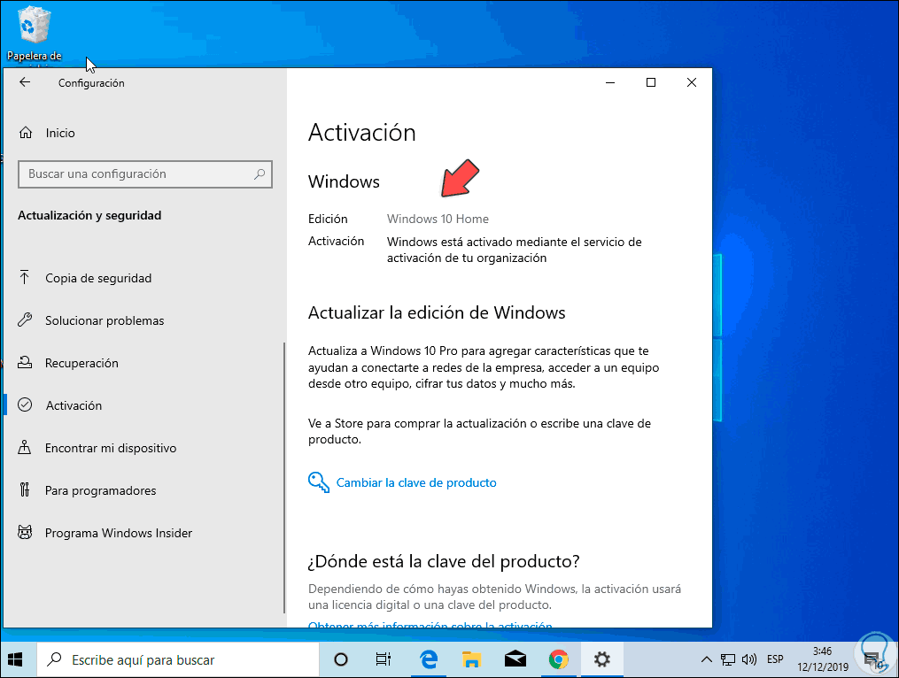Screen dimensions: 899x678
Task: Open Inicio home icon in sidebar
Action: pyautogui.click(x=26, y=133)
